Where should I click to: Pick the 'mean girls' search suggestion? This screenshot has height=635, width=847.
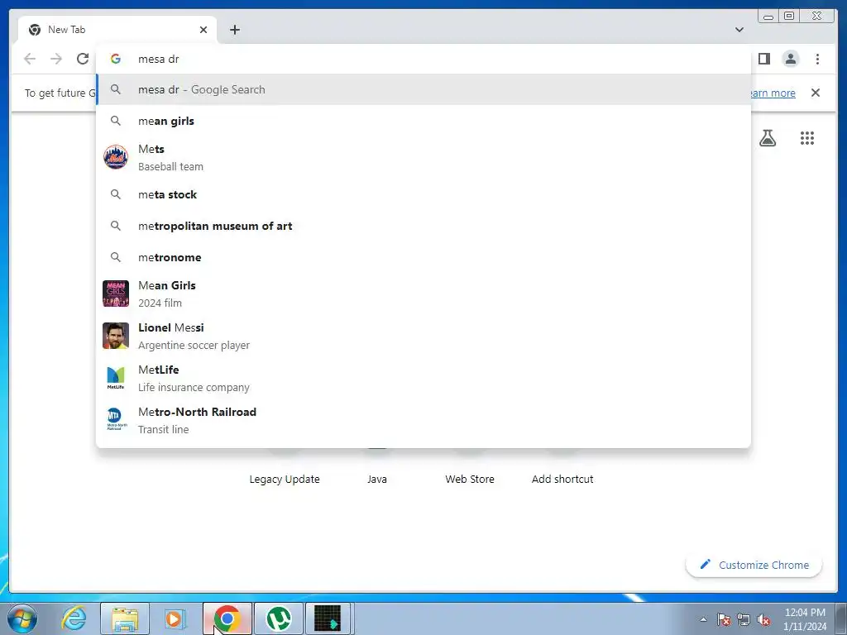coord(423,121)
